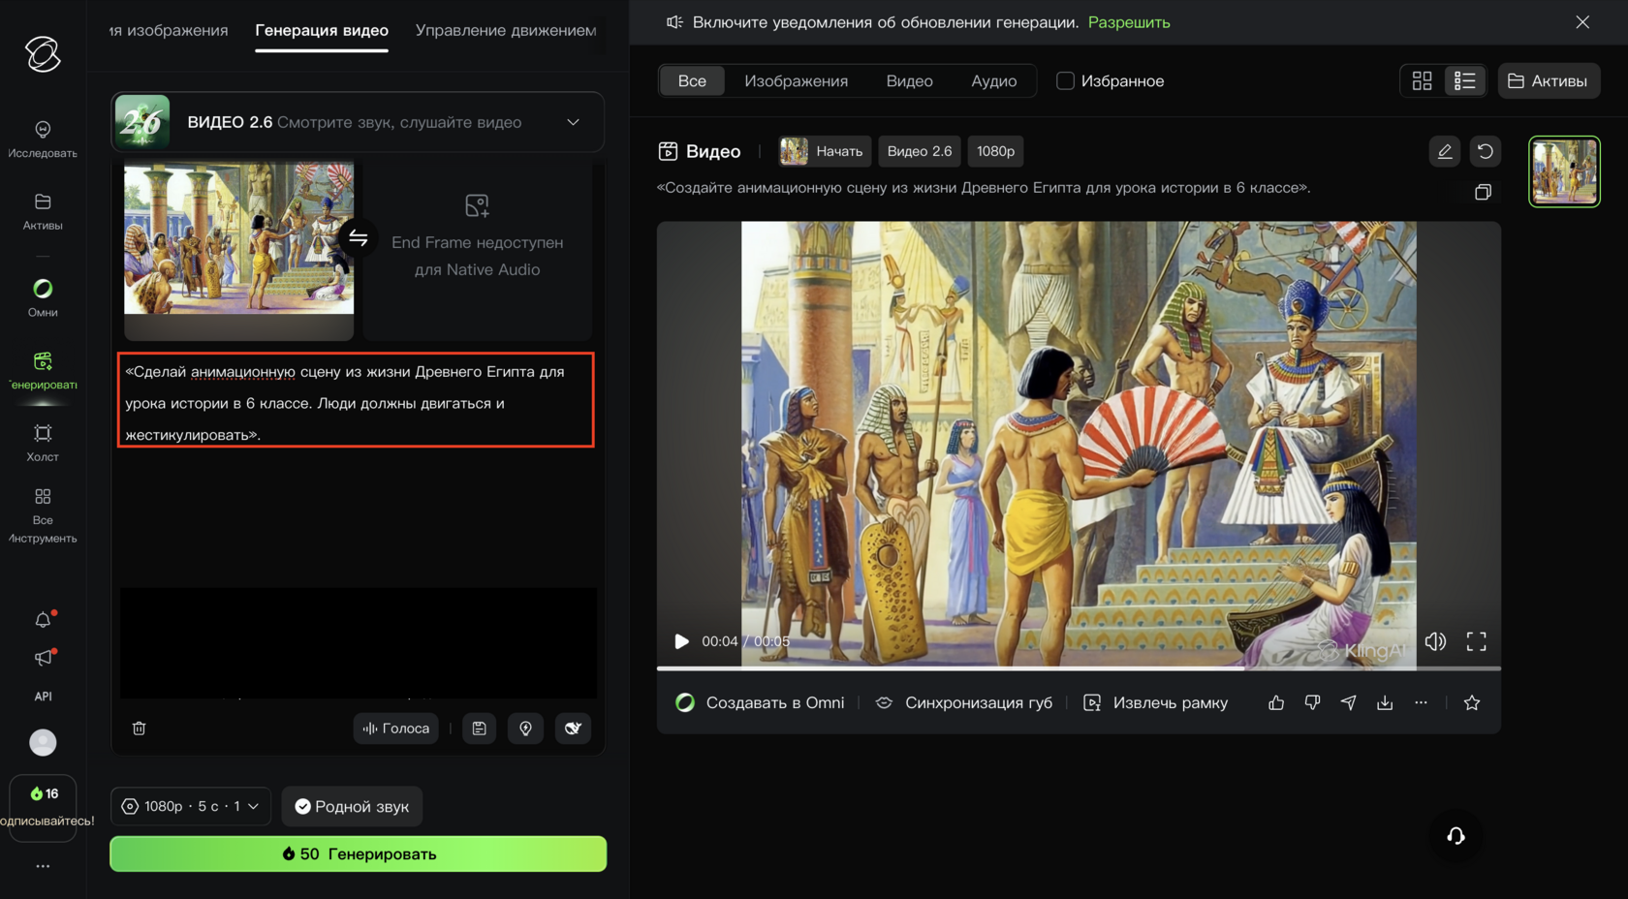Add the video to favorites star
This screenshot has width=1628, height=899.
point(1472,703)
